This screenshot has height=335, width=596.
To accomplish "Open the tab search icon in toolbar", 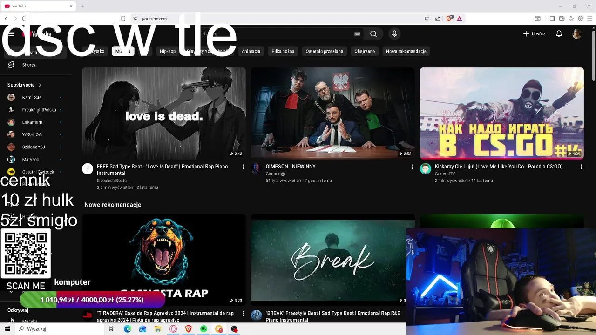I will point(537,19).
